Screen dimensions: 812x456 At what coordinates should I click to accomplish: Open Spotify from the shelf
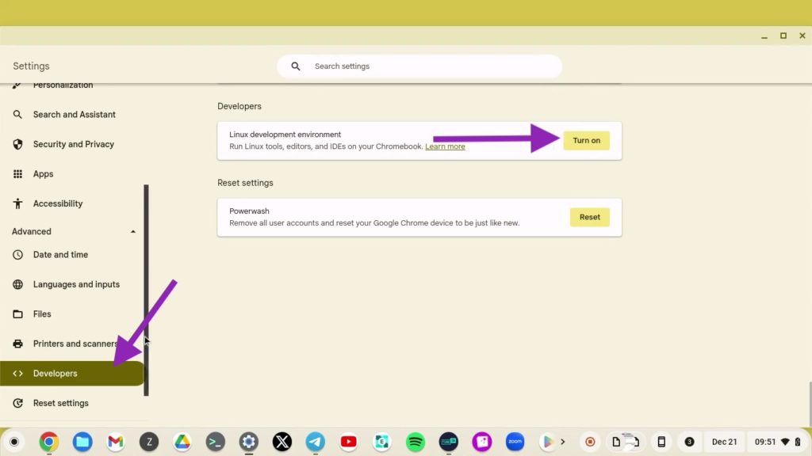click(416, 442)
